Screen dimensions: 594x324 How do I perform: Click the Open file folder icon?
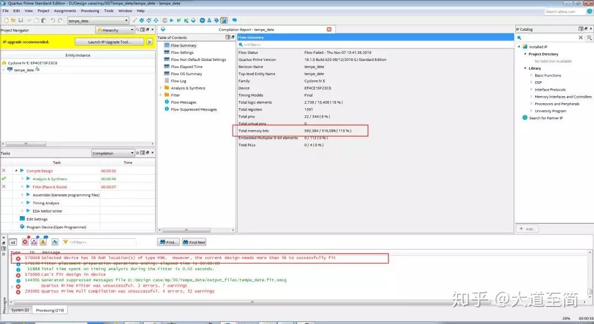point(13,20)
